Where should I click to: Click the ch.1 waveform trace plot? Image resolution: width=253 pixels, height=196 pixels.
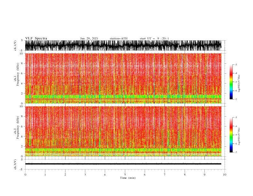[123, 45]
